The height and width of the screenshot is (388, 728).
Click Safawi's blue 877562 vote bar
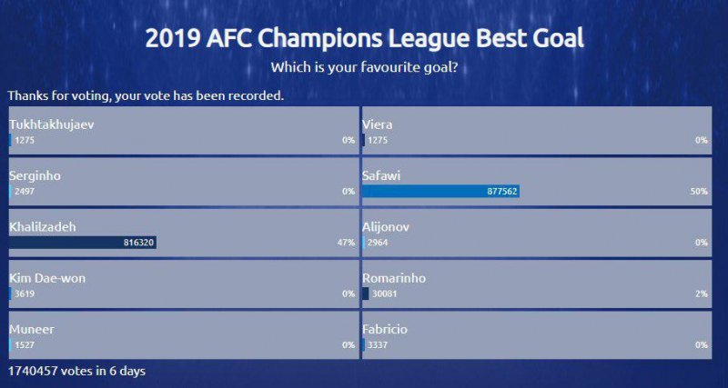pyautogui.click(x=440, y=192)
